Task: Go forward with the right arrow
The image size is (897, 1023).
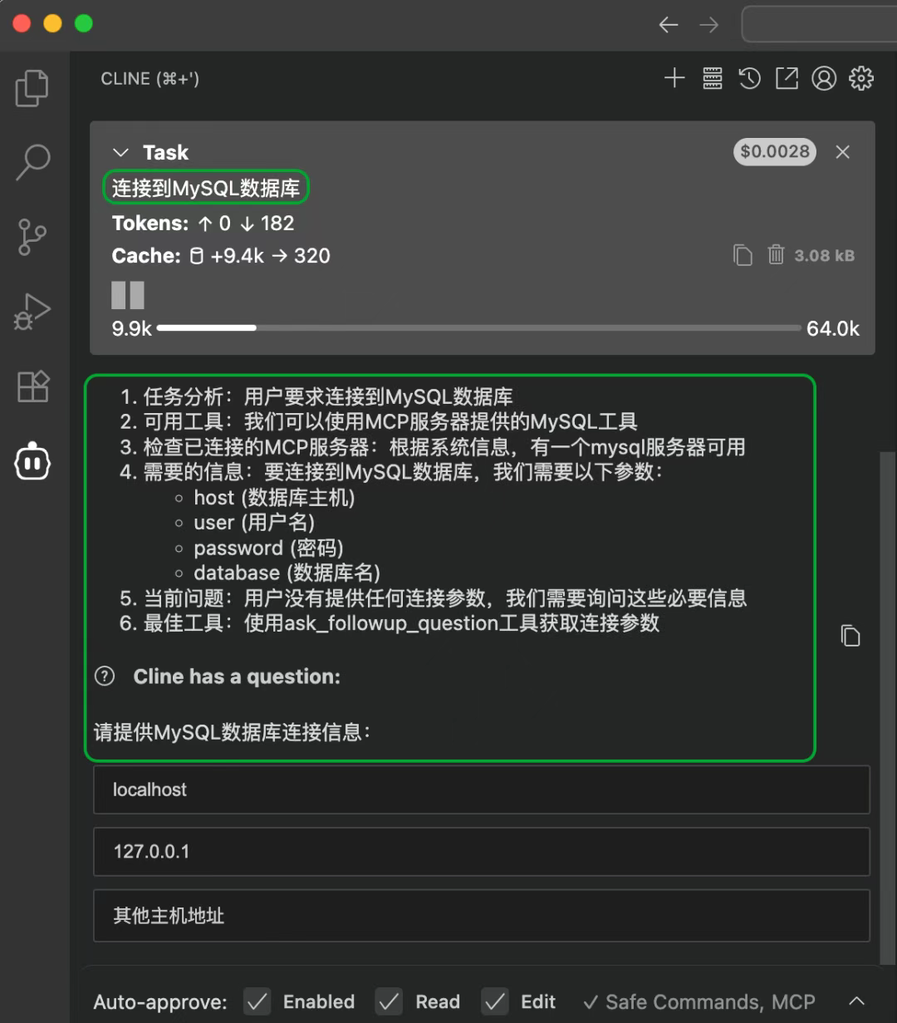Action: pyautogui.click(x=708, y=24)
